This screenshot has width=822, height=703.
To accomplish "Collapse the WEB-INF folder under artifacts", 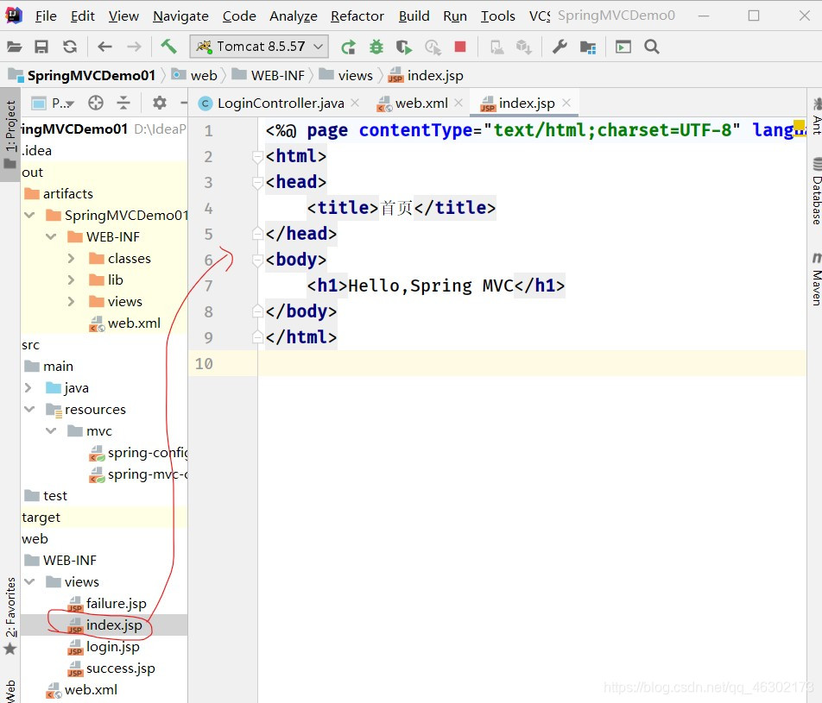I will tap(51, 237).
